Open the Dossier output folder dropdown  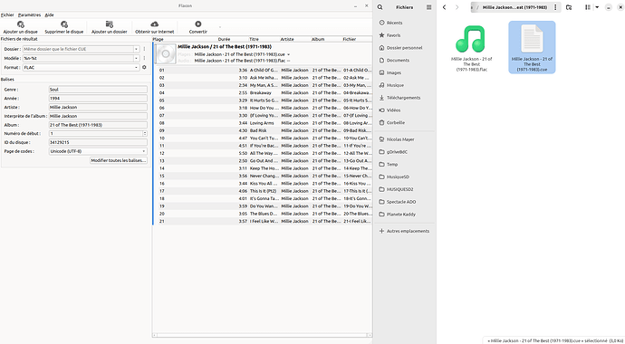(x=136, y=49)
